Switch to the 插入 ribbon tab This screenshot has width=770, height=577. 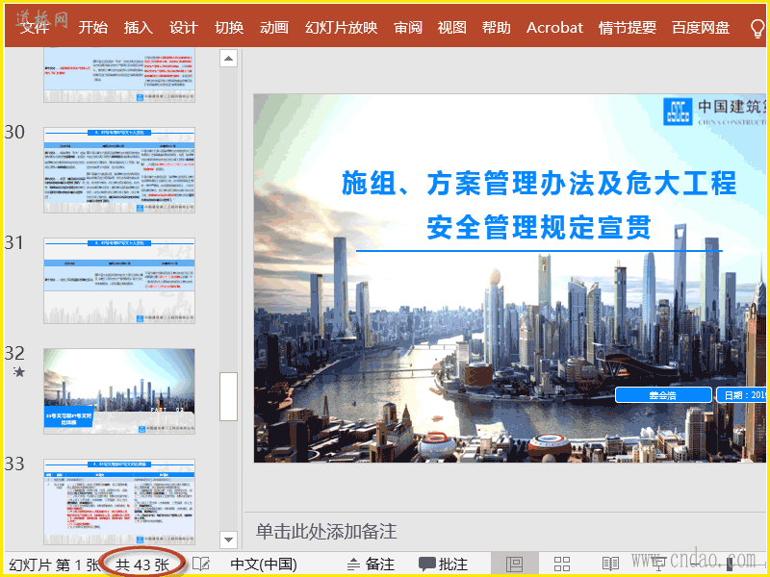coord(138,28)
